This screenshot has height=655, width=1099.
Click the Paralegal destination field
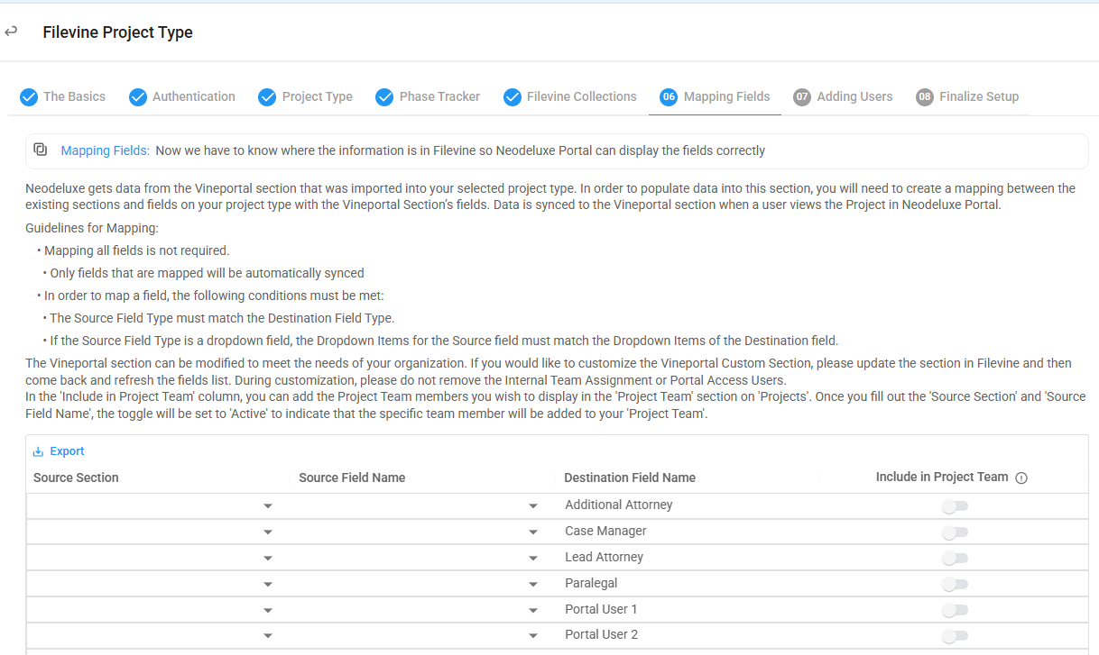591,583
